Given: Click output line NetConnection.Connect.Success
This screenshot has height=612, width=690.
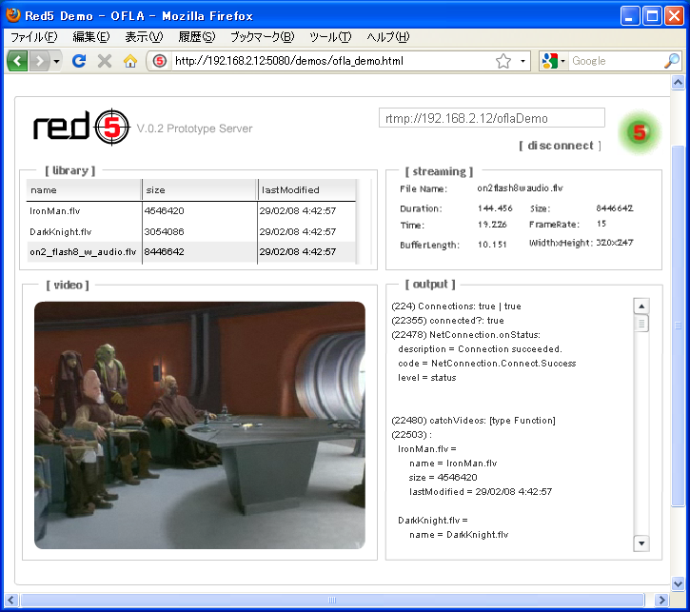Looking at the screenshot, I should pyautogui.click(x=486, y=364).
